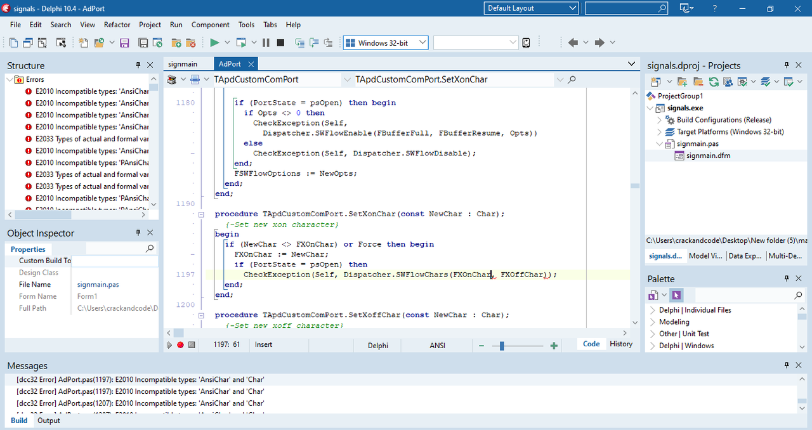This screenshot has height=430, width=812.
Task: Click Add File to Project icon
Action: coord(176,42)
